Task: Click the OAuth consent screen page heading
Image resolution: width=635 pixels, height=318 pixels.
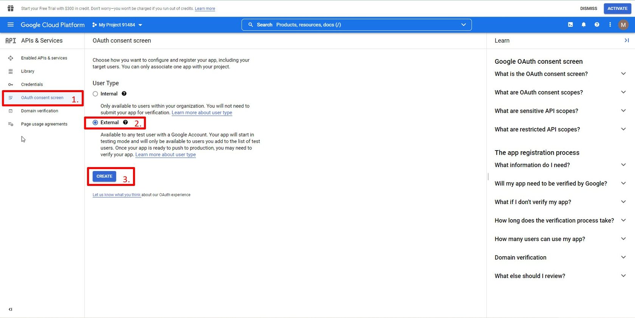Action: [122, 41]
